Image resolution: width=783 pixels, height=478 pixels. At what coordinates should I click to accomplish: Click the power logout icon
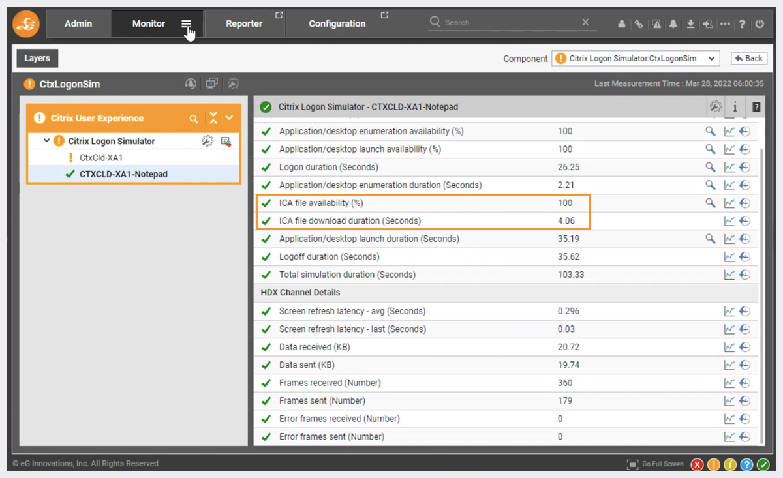coord(760,24)
